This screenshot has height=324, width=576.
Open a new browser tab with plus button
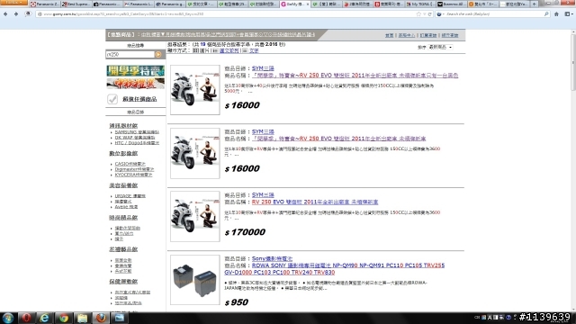pyautogui.click(x=534, y=4)
